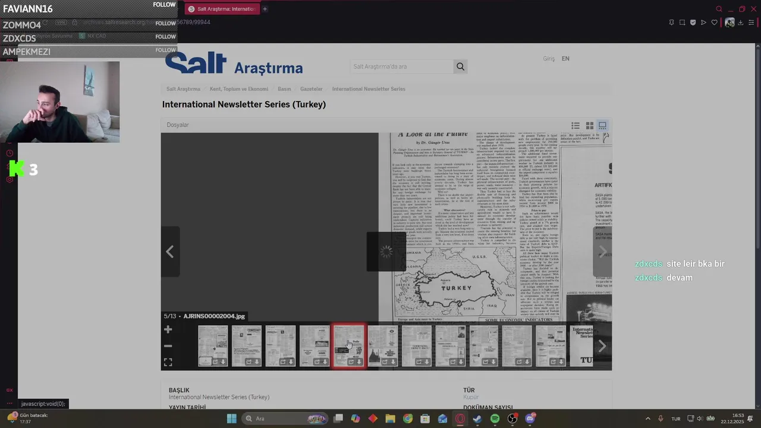Open the Salt Araştırma breadcrumb
Viewport: 761px width, 428px height.
[183, 89]
